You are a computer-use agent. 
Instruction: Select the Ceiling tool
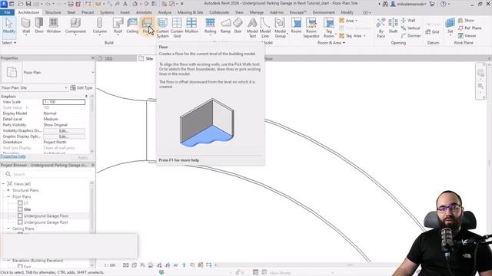pyautogui.click(x=132, y=25)
